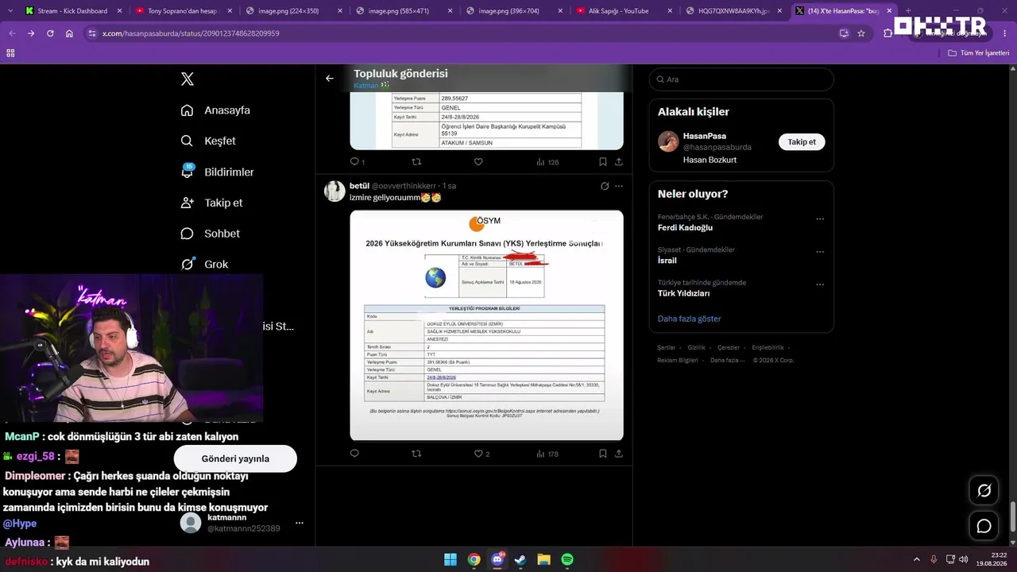
Task: Click the X logo in sidebar
Action: point(188,79)
